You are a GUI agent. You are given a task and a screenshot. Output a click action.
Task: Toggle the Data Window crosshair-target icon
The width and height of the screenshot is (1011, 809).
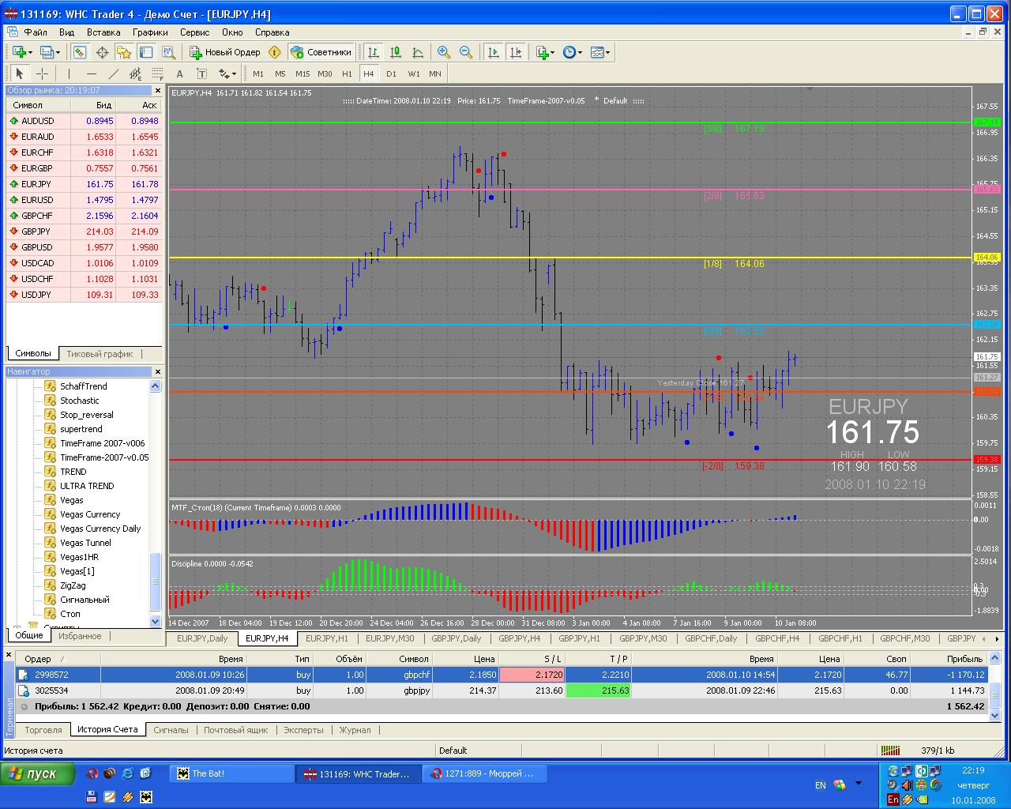click(102, 52)
